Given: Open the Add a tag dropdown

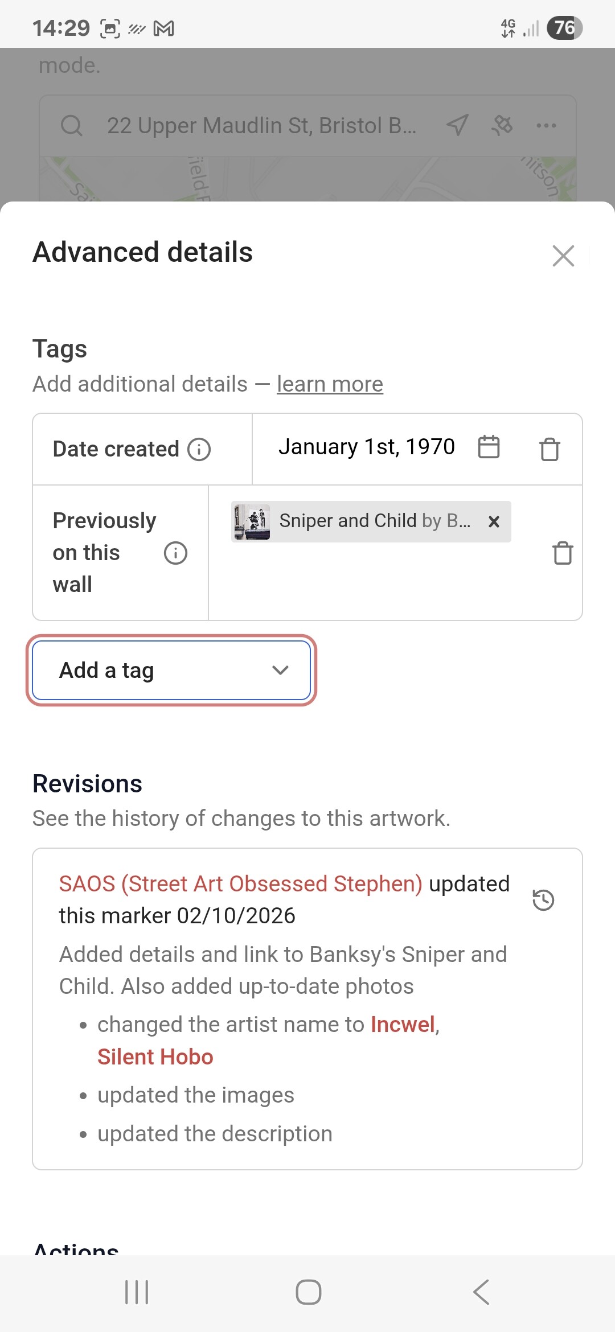Looking at the screenshot, I should pyautogui.click(x=171, y=671).
